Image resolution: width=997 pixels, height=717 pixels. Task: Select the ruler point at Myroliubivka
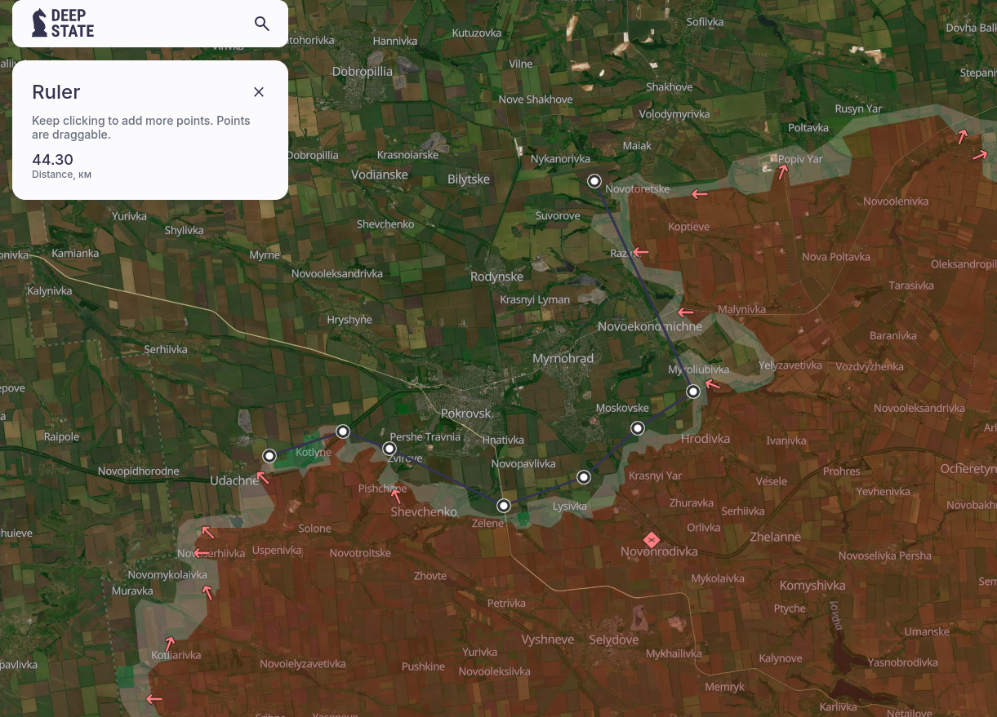click(x=693, y=392)
